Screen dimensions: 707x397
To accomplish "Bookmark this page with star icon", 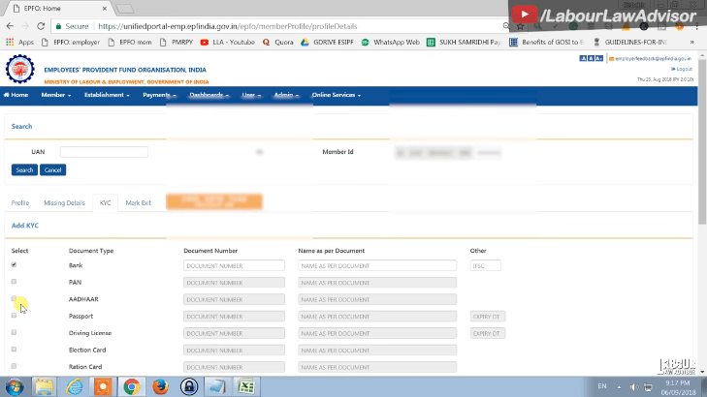I will 521,26.
